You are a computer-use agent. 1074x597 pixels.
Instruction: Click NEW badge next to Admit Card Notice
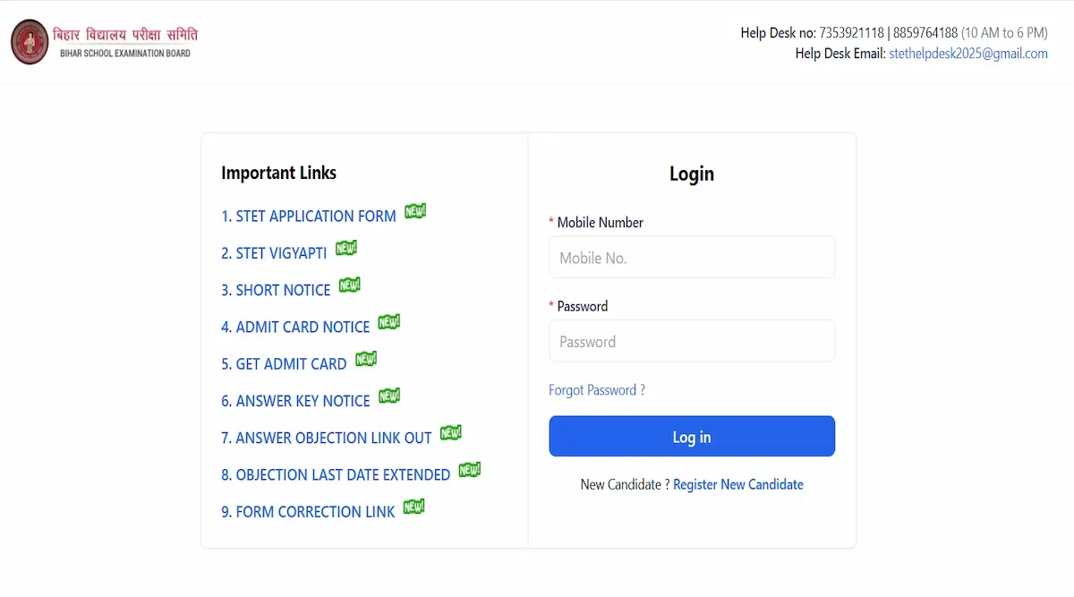click(389, 322)
